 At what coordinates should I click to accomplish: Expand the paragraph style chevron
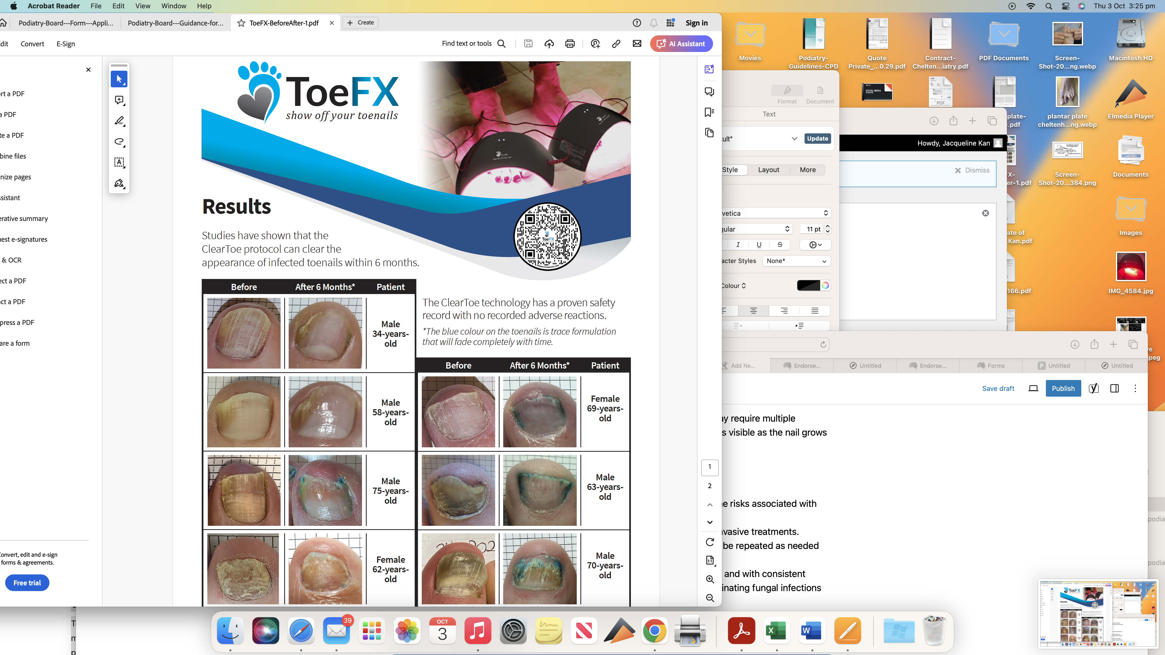click(x=794, y=139)
